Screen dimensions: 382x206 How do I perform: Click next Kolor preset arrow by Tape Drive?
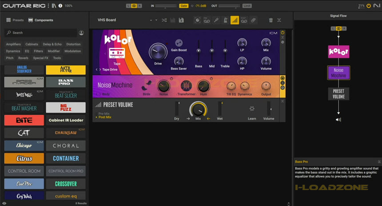(x=100, y=70)
